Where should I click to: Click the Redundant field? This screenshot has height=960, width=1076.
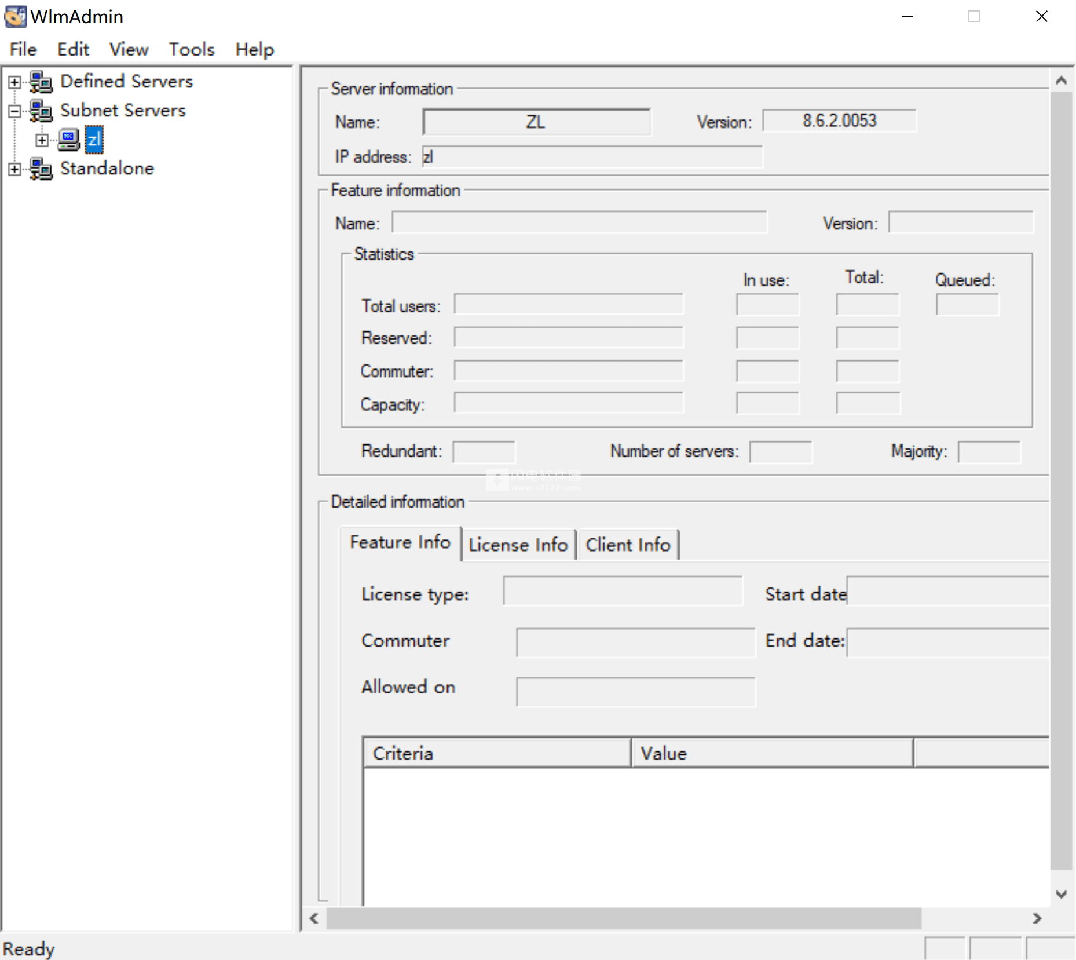coord(484,452)
